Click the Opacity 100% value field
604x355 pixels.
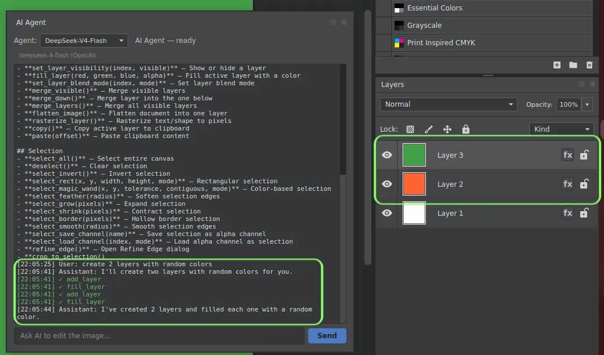(x=569, y=104)
